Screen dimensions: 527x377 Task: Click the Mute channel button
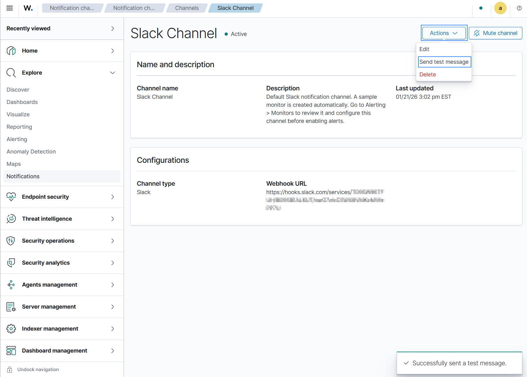click(495, 33)
